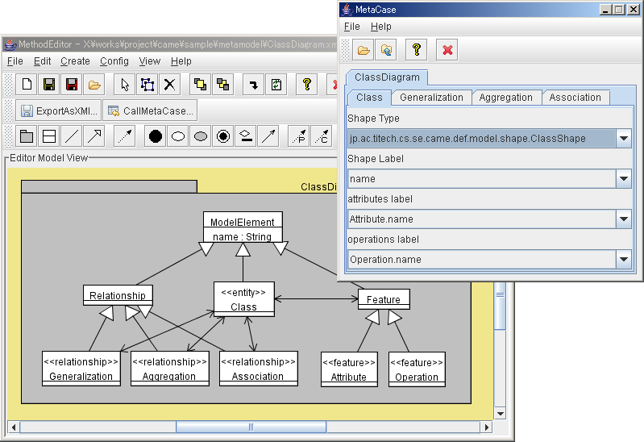Select the bullseye final-state circle tool
Image resolution: width=644 pixels, height=442 pixels.
[x=223, y=136]
